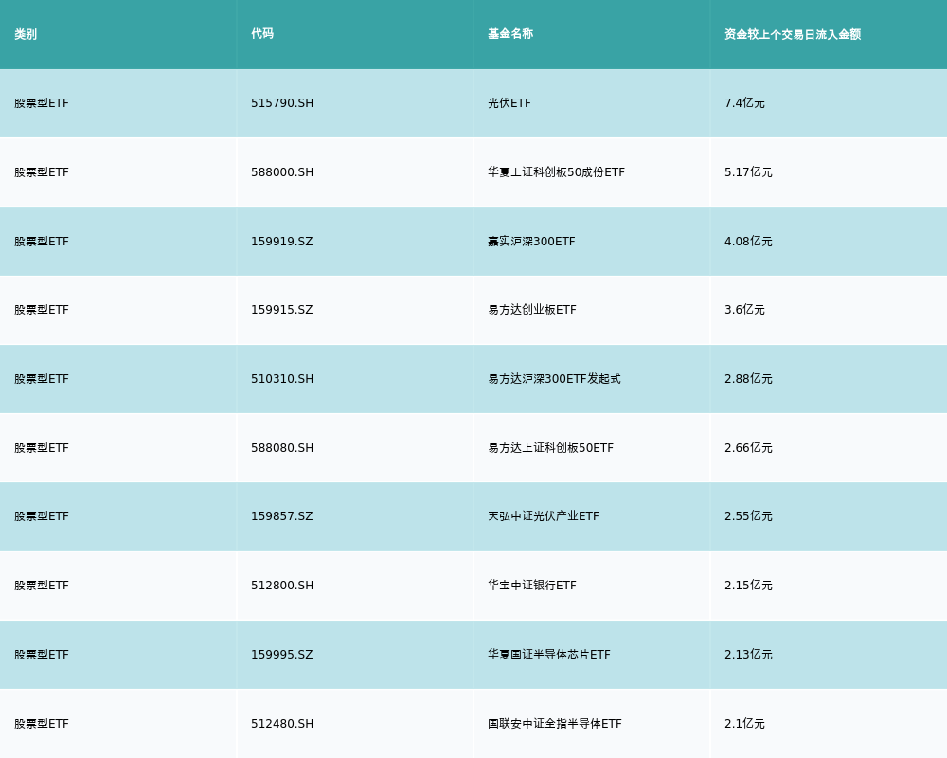Click 股票型ETF in the 512480.SH row

42,724
